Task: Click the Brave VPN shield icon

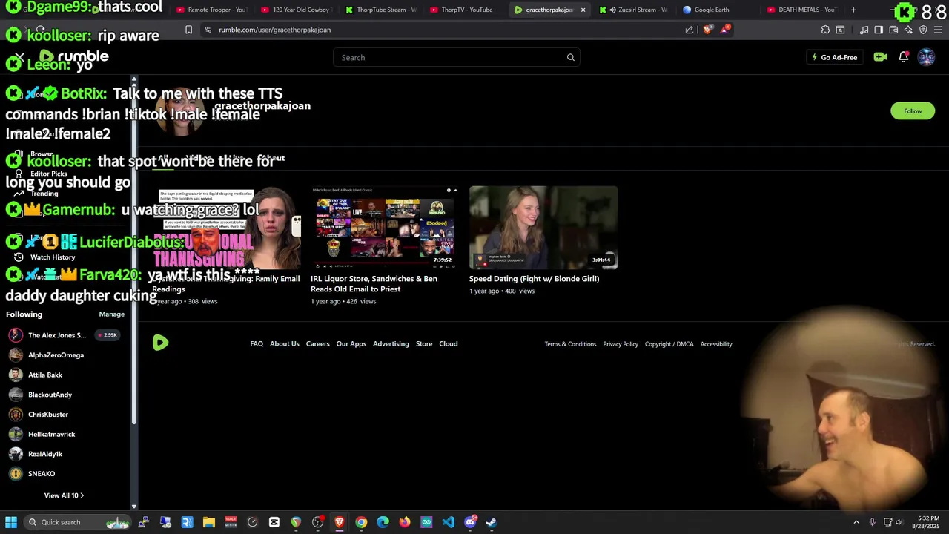Action: click(x=923, y=30)
